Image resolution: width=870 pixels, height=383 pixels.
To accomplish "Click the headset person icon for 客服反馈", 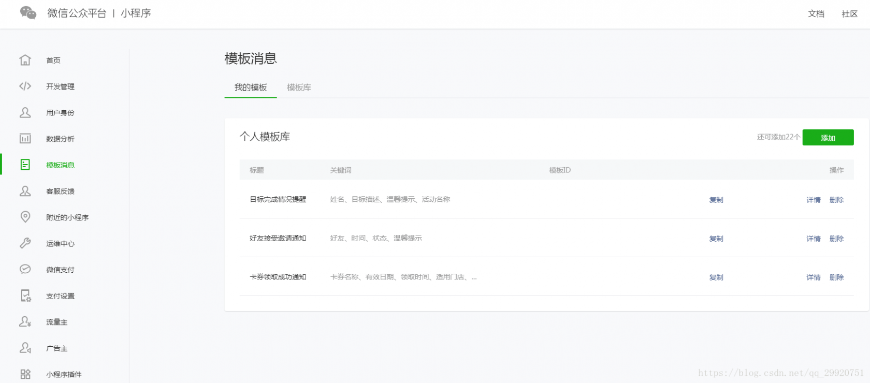I will (x=25, y=191).
